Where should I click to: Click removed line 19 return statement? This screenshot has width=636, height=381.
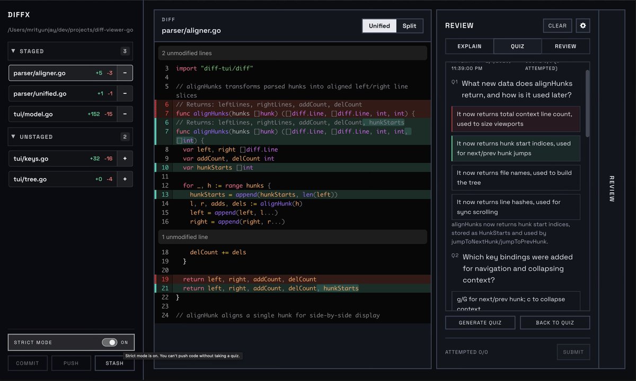pyautogui.click(x=293, y=279)
